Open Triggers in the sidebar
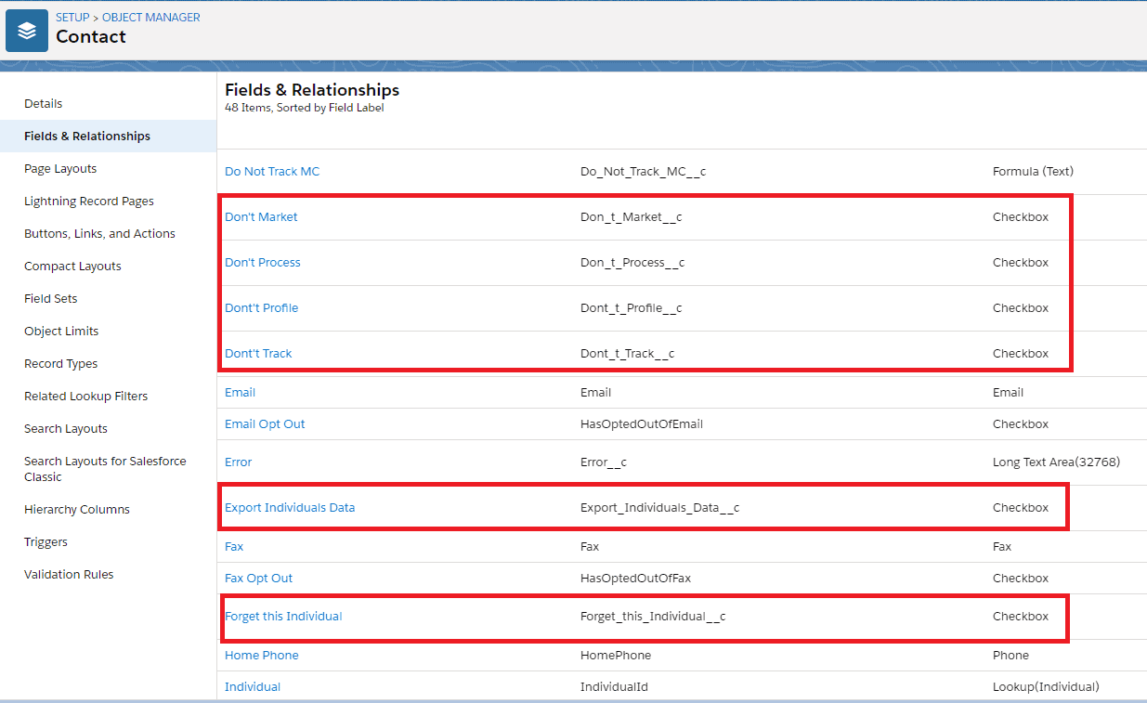 46,542
